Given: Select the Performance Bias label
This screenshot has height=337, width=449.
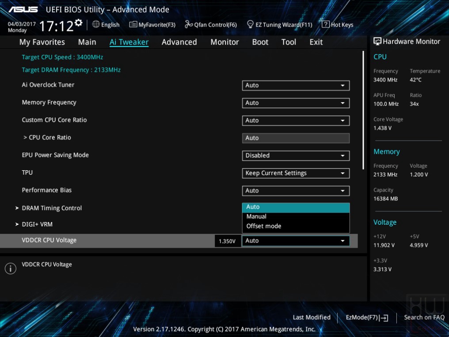Looking at the screenshot, I should pyautogui.click(x=47, y=190).
